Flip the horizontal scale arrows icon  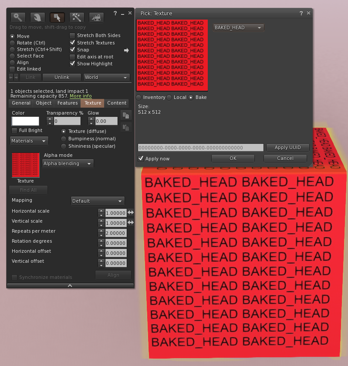(x=131, y=213)
